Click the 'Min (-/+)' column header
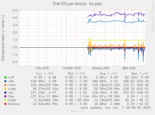The height and width of the screenshot is (115, 155). pyautogui.click(x=76, y=74)
